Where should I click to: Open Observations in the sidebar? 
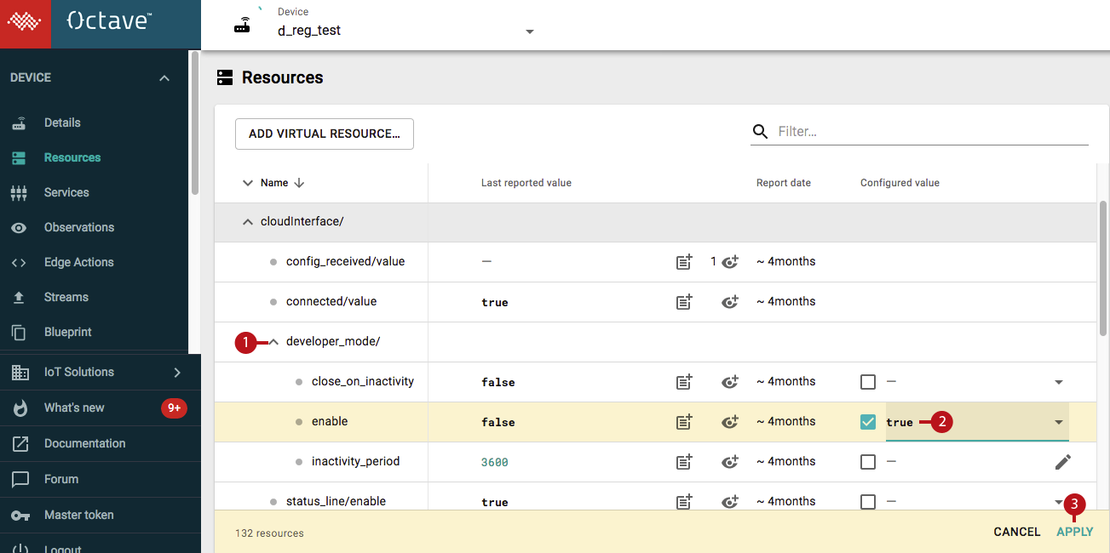coord(79,227)
